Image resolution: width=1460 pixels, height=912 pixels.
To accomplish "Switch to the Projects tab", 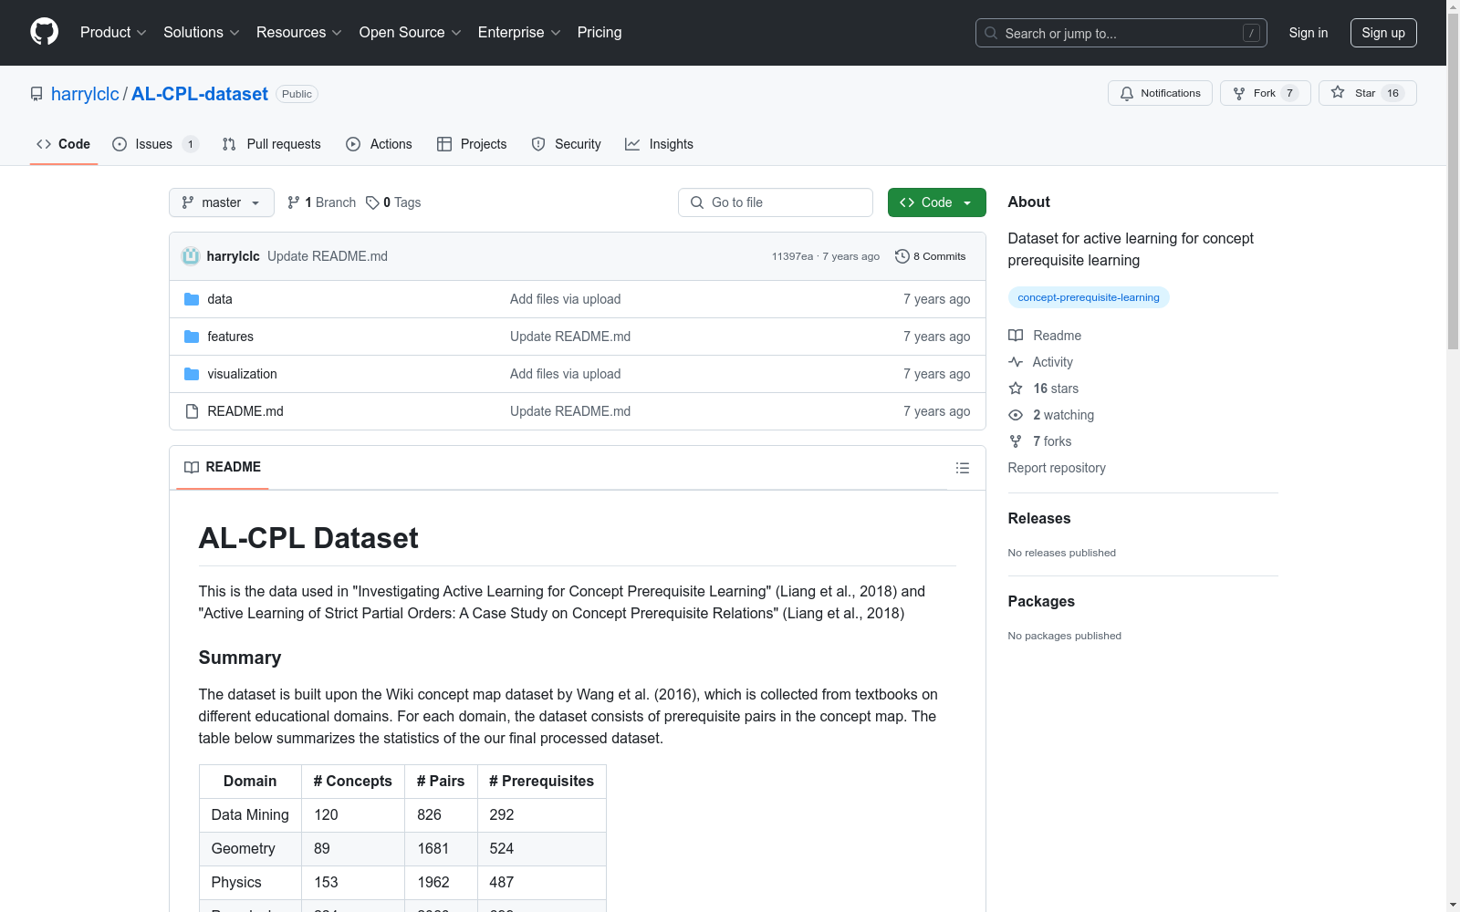I will (472, 144).
